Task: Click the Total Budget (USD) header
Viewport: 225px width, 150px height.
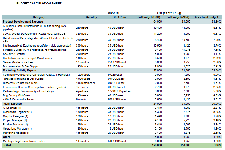Action: (147, 17)
